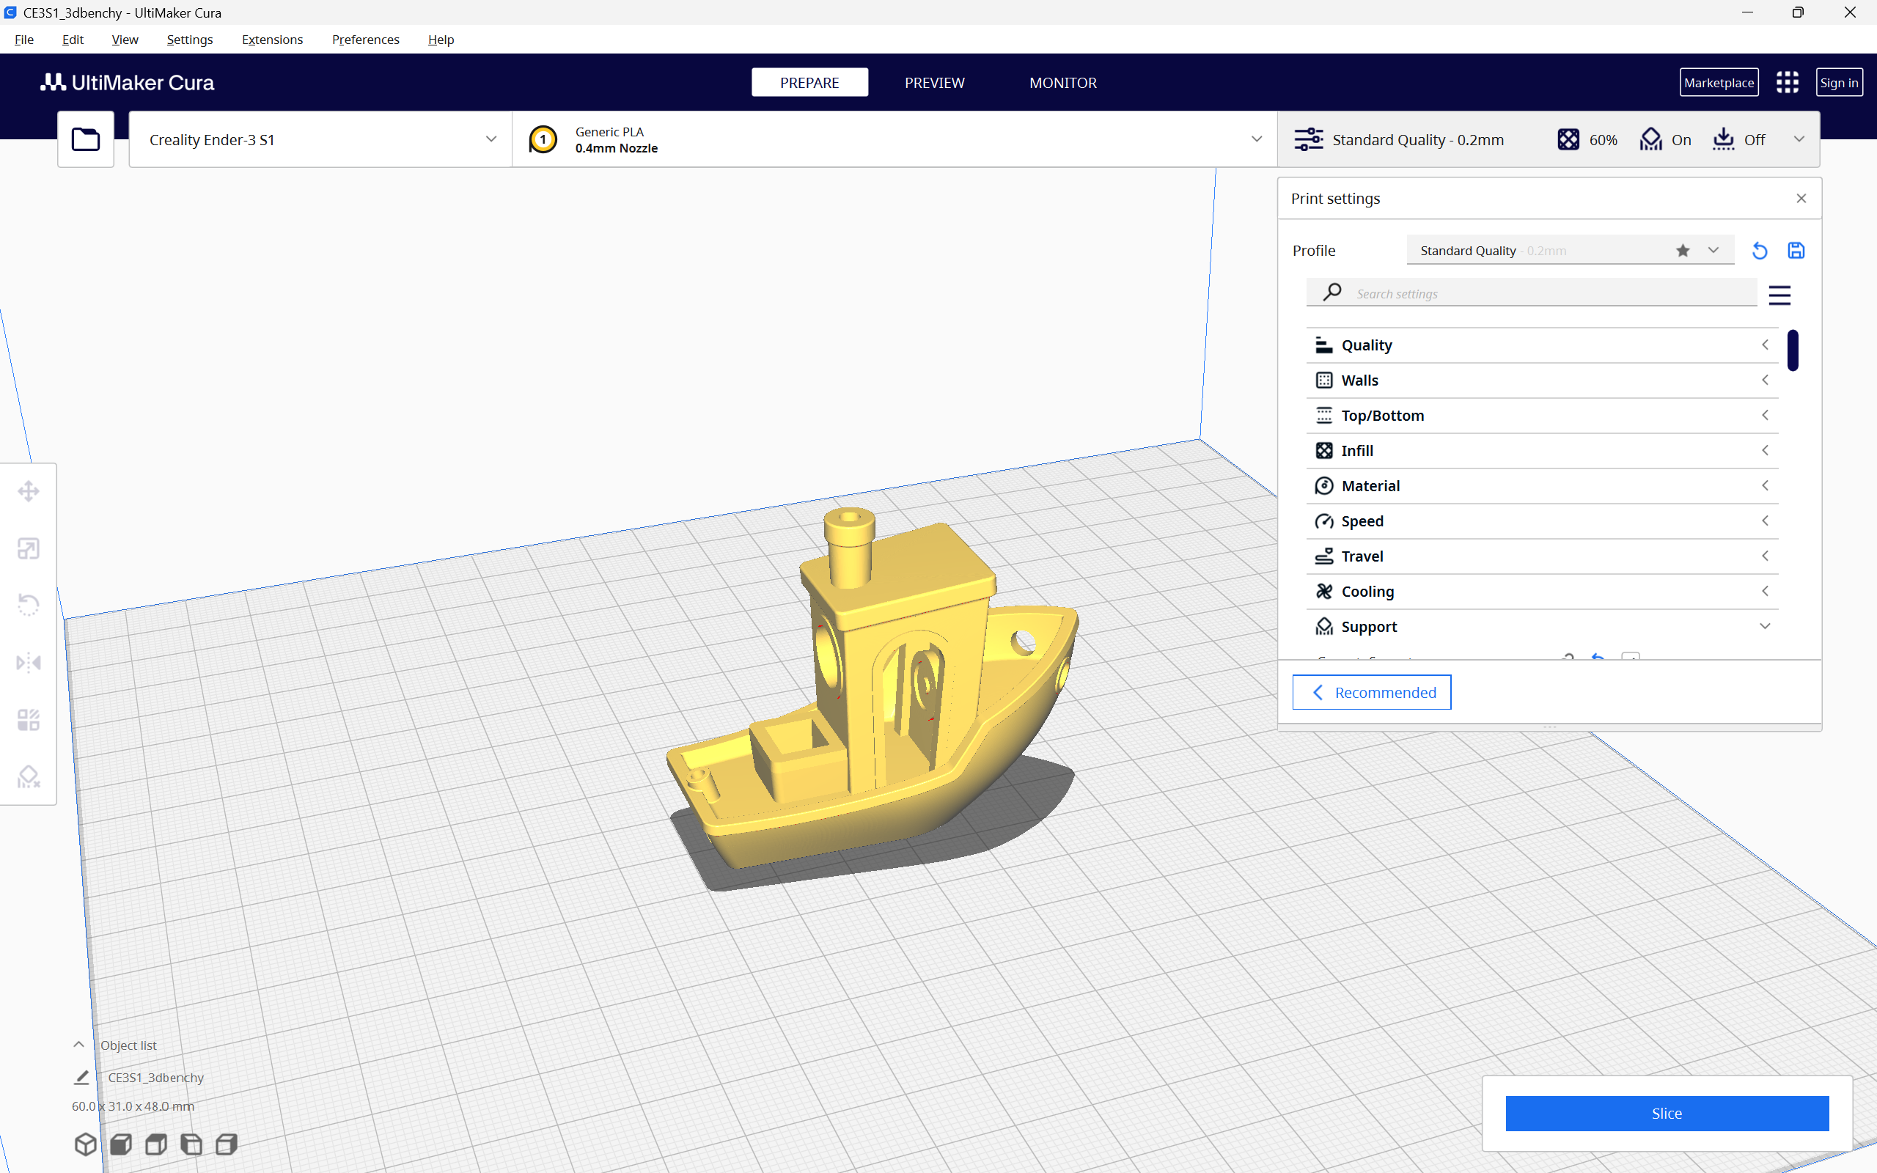Click the favorite star in Profile box

[1682, 251]
